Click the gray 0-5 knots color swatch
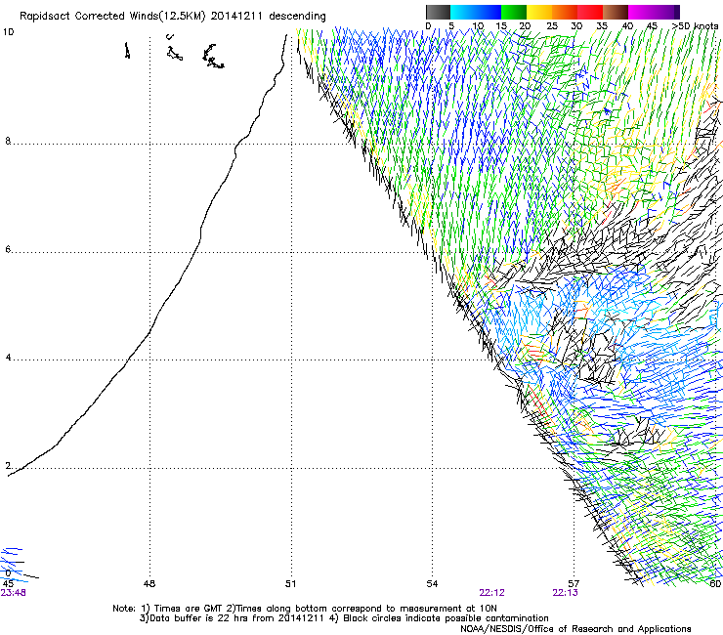This screenshot has height=635, width=723. (438, 12)
